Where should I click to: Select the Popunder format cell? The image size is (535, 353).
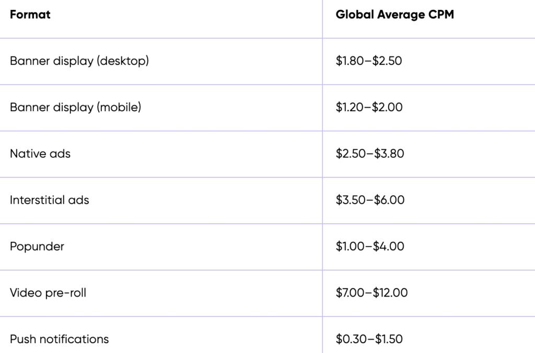point(37,246)
